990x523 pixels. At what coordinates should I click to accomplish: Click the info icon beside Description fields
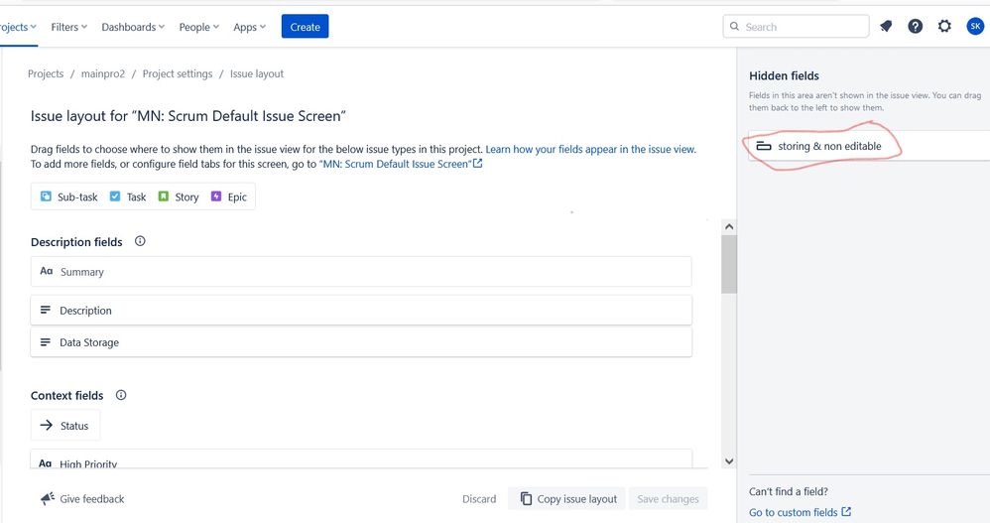pos(140,241)
